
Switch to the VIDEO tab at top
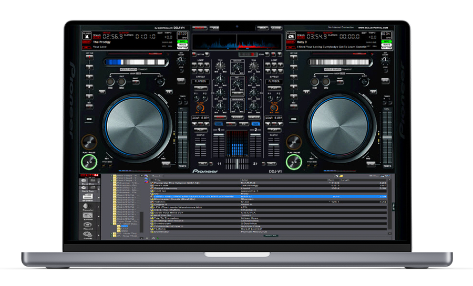(x=214, y=28)
